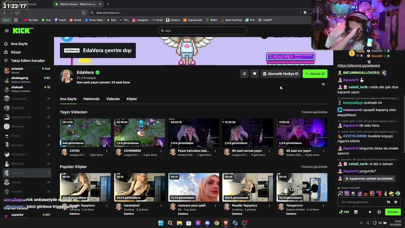Open Discord from the taskbar

coord(207,223)
